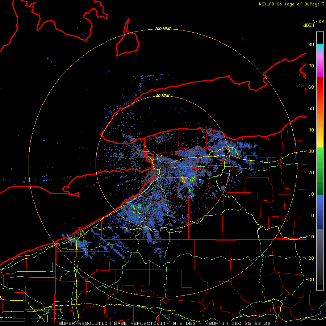Click the reflectivity color scale bar
Image resolution: width=326 pixels, height=326 pixels.
[x=320, y=161]
